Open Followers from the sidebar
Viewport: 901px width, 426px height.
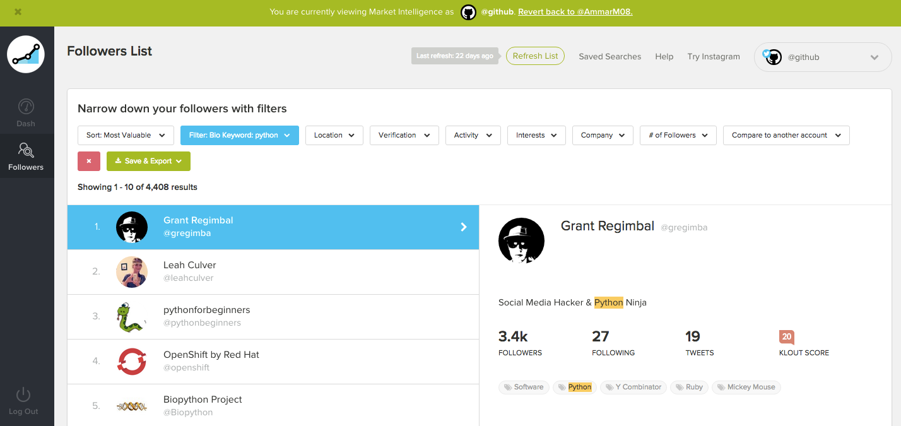coord(26,156)
